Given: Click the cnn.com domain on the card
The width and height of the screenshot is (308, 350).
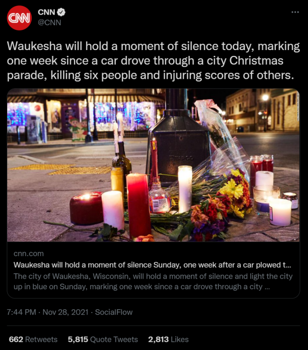Looking at the screenshot, I should click(29, 254).
